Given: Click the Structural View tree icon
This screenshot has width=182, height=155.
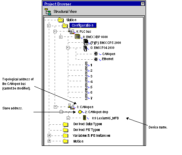Looking at the screenshot, I should tap(48, 12).
